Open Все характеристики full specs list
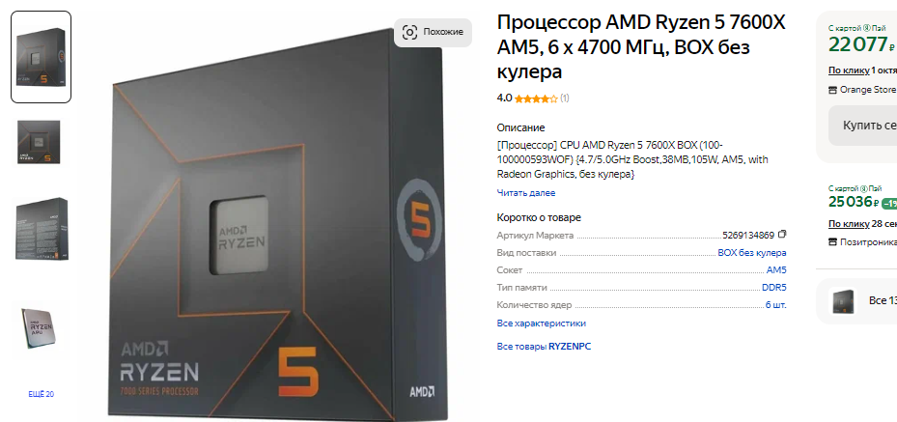The width and height of the screenshot is (897, 422). coord(541,324)
